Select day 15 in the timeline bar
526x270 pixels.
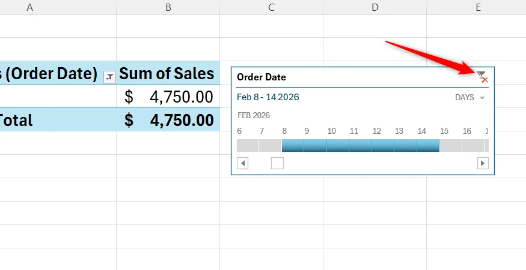coord(450,145)
